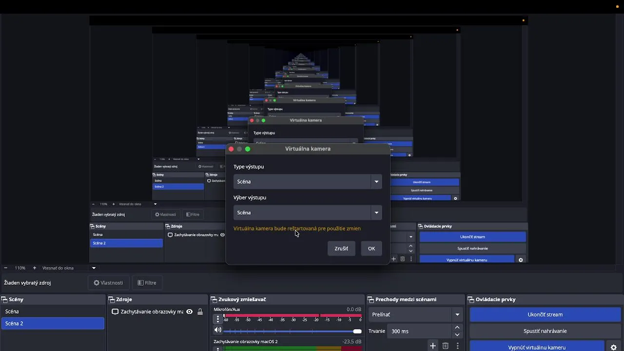This screenshot has height=351, width=624.
Task: Click the Žiaden vybratý zdroj label
Action: tap(27, 283)
